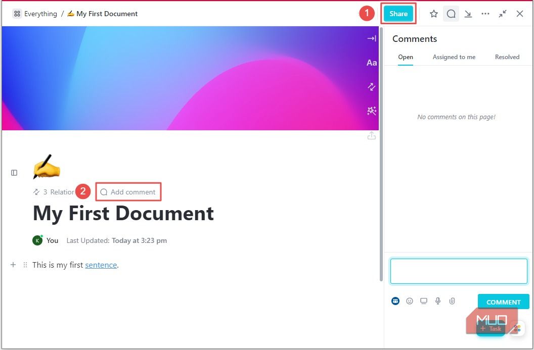Click the screen capture icon in comment toolbar
Image resolution: width=534 pixels, height=350 pixels.
tap(424, 301)
